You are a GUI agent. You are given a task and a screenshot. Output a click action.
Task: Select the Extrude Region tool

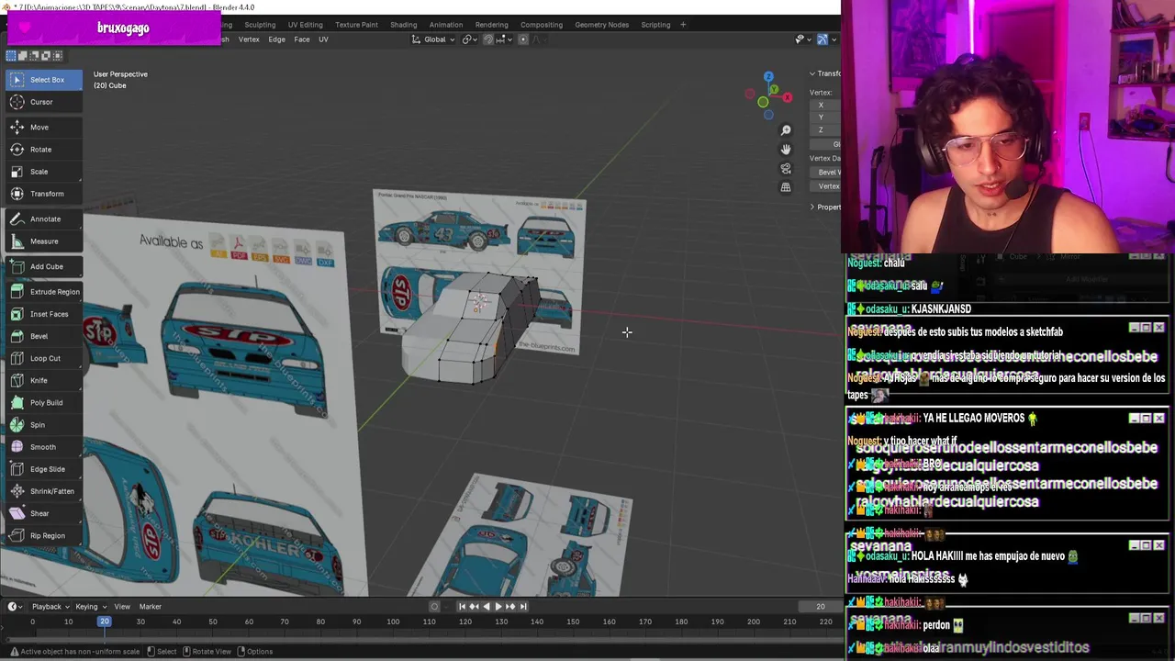click(42, 292)
